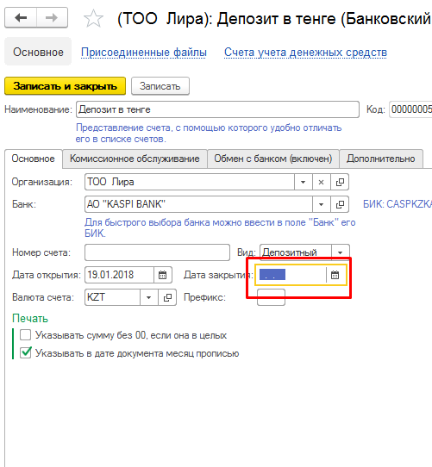432x467 pixels.
Task: Switch to Обмен с банком tab
Action: point(273,159)
